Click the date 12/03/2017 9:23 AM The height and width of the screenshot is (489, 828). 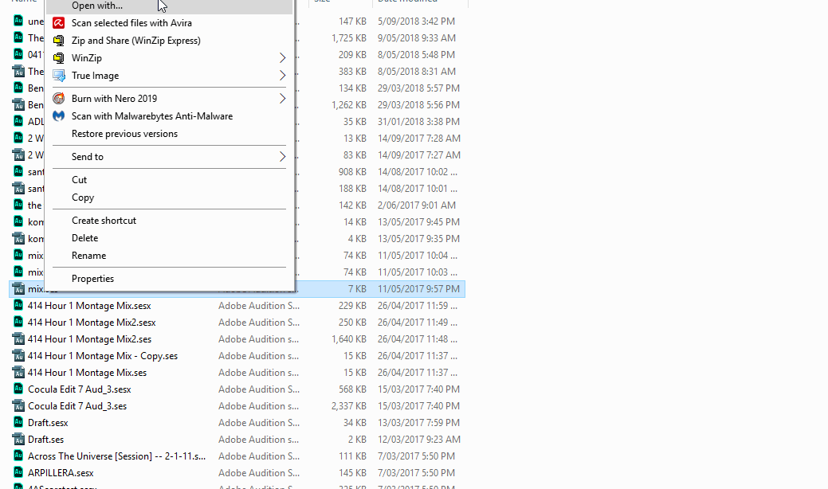(x=418, y=440)
